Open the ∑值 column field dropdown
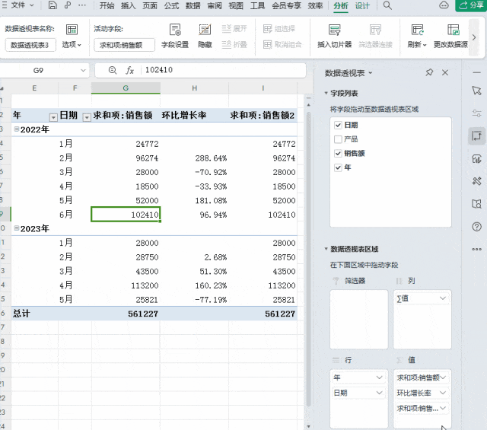The image size is (487, 430). (x=443, y=298)
